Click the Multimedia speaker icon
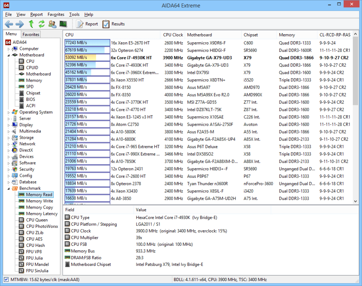This screenshot has height=286, width=362. (15, 131)
